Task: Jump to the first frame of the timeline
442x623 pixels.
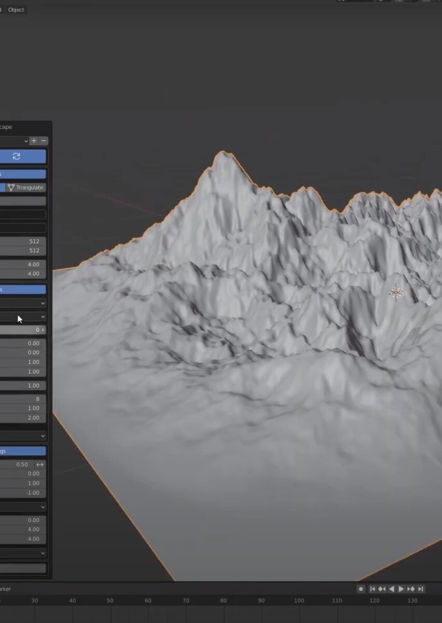Action: 372,589
